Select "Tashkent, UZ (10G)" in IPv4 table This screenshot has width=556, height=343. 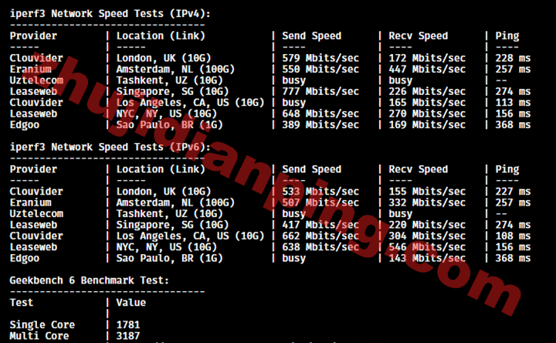169,80
